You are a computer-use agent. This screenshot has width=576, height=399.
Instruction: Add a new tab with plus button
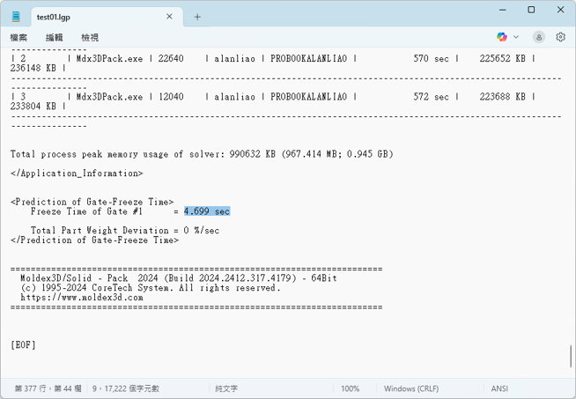(x=197, y=17)
